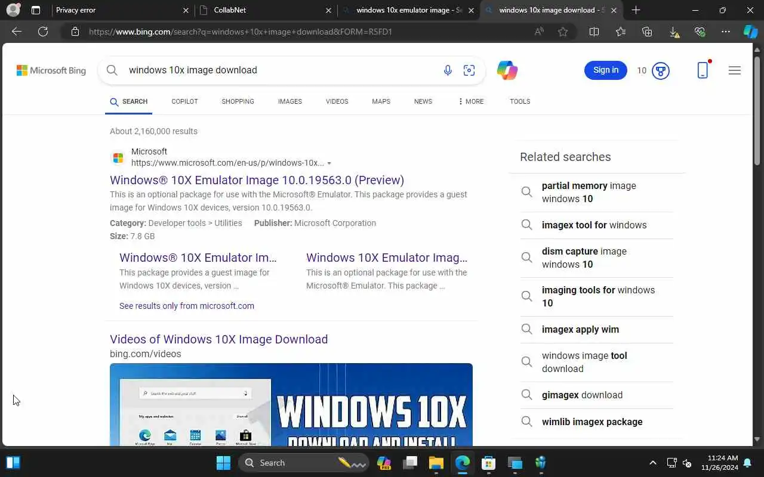Open Videos of Windows 10X Image Download
The width and height of the screenshot is (764, 477).
(218, 339)
